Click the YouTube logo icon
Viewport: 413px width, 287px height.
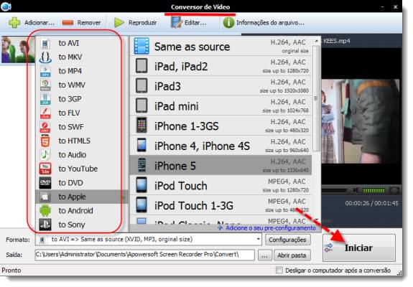tap(45, 169)
